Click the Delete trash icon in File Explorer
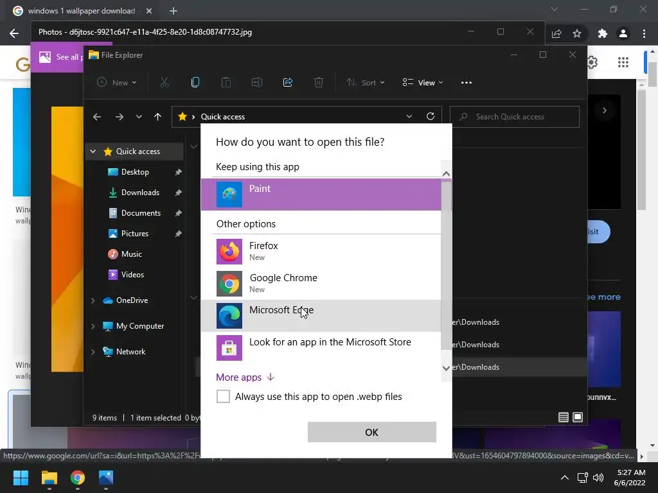 tap(319, 83)
